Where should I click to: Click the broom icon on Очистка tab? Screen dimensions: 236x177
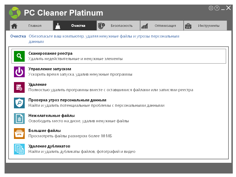(x=58, y=26)
